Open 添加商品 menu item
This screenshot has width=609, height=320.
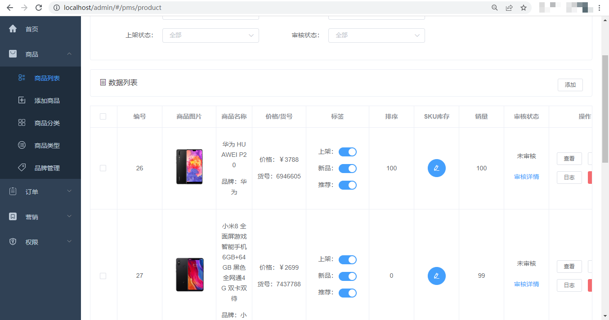pos(40,100)
